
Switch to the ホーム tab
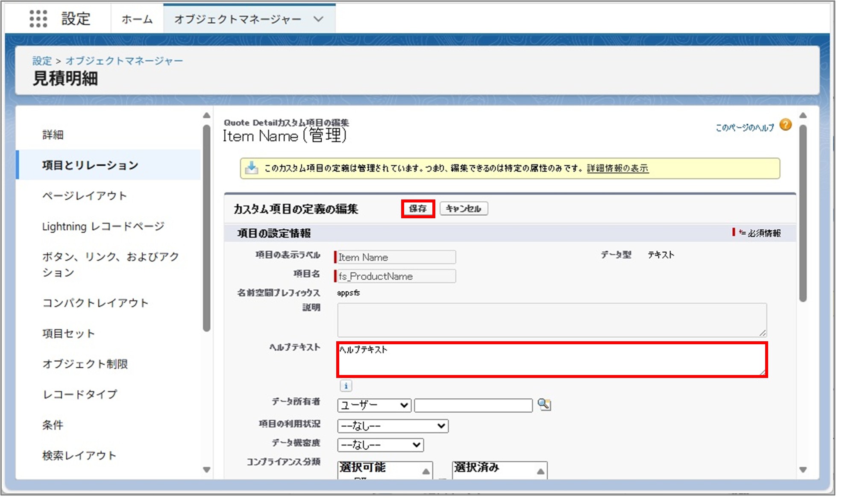point(136,19)
